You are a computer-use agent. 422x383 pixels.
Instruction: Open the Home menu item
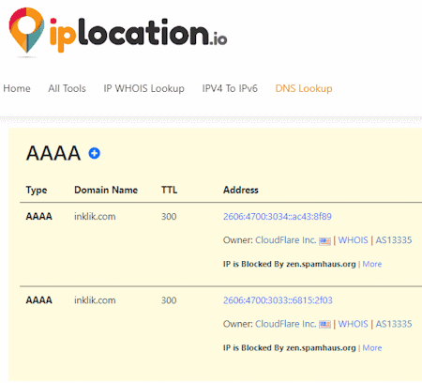pos(17,88)
